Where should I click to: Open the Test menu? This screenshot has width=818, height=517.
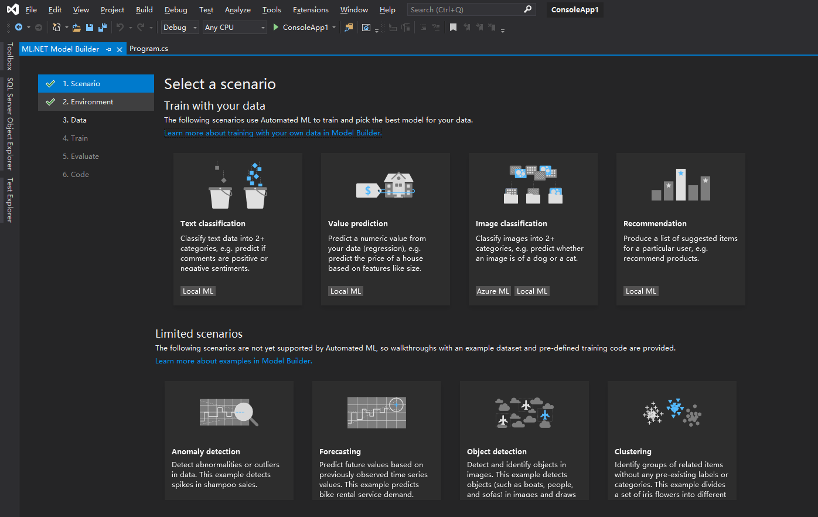pos(206,9)
